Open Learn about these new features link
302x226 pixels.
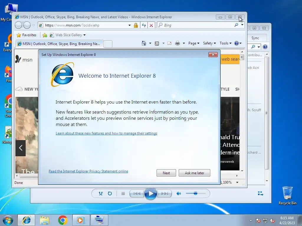[106, 133]
